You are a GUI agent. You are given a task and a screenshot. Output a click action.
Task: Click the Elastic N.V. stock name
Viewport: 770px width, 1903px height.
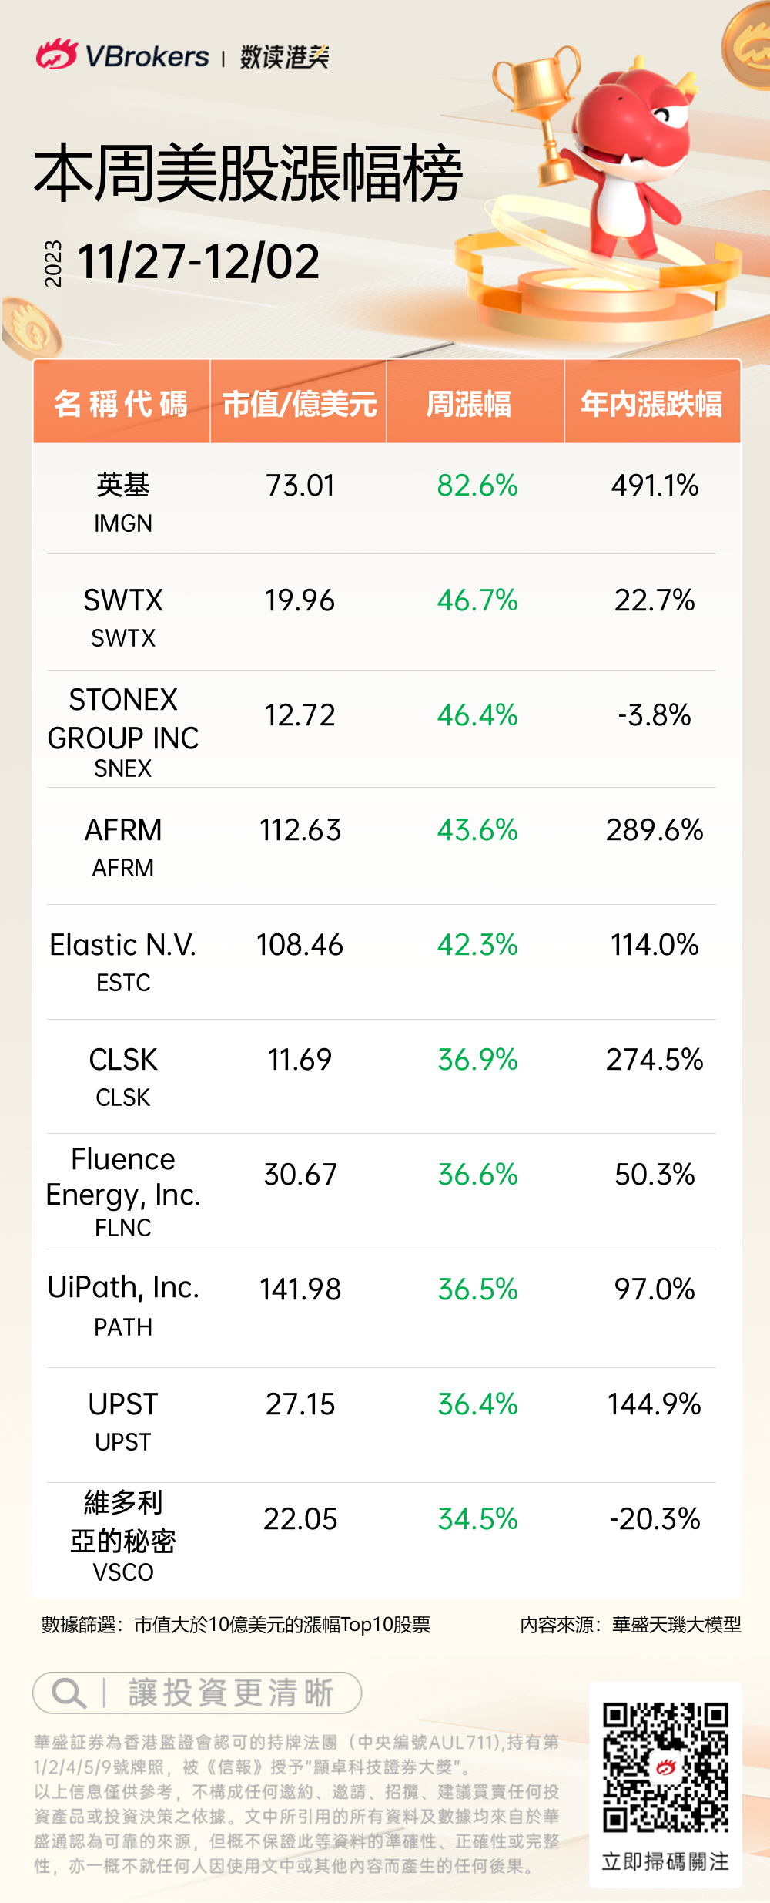coord(123,945)
